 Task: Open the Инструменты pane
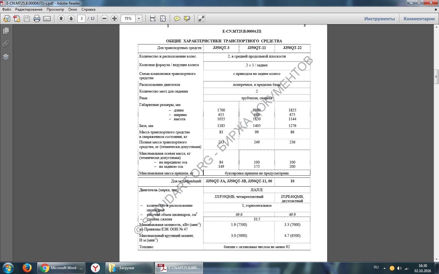pos(379,19)
